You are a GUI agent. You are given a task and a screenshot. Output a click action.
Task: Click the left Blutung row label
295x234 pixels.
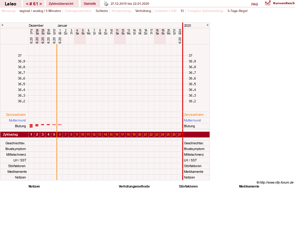(20, 126)
